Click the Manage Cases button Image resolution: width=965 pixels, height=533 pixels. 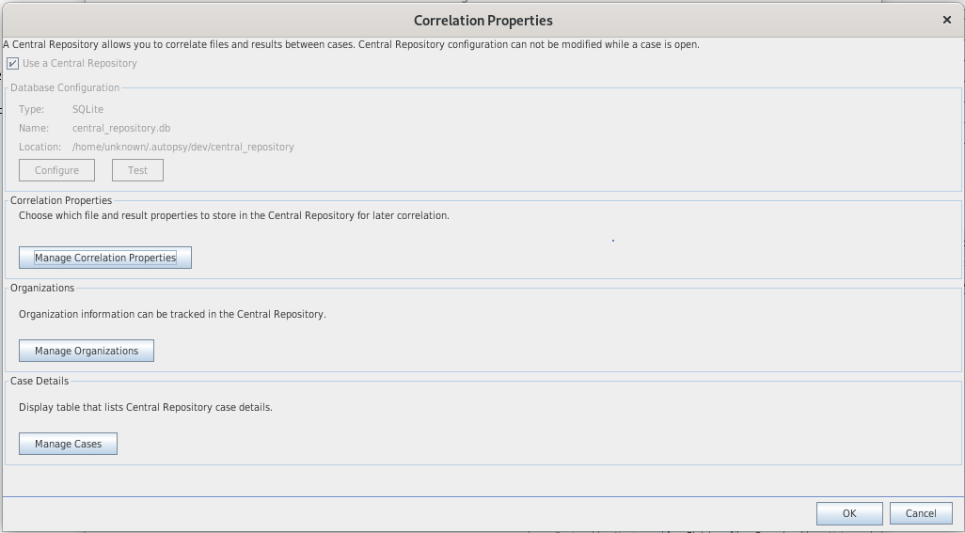click(x=68, y=444)
